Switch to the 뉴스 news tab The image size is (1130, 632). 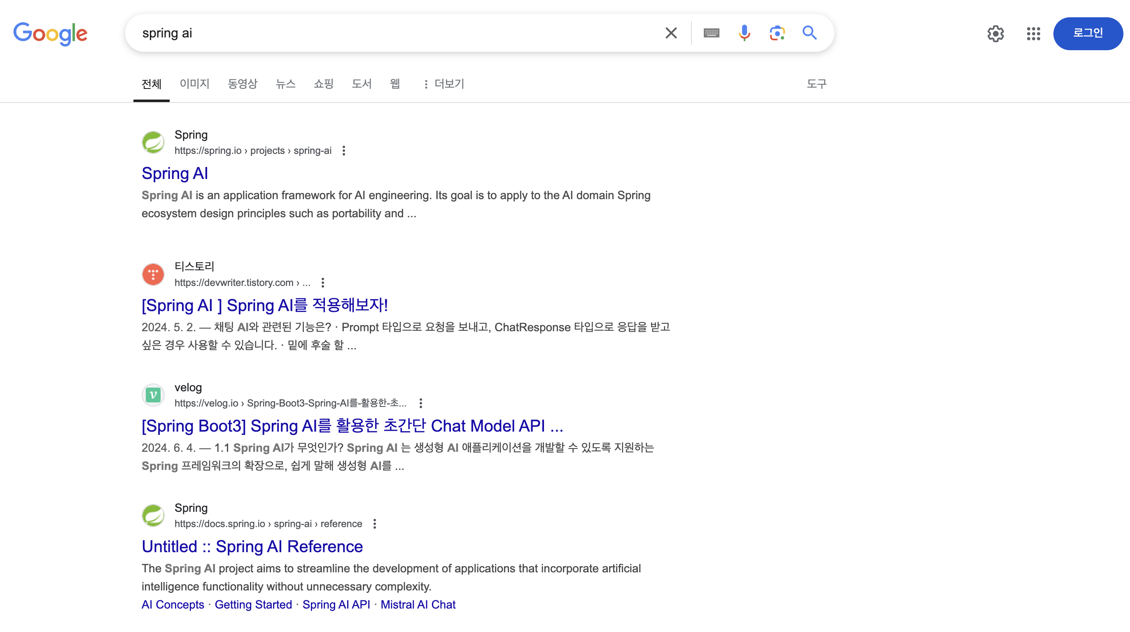[x=285, y=84]
